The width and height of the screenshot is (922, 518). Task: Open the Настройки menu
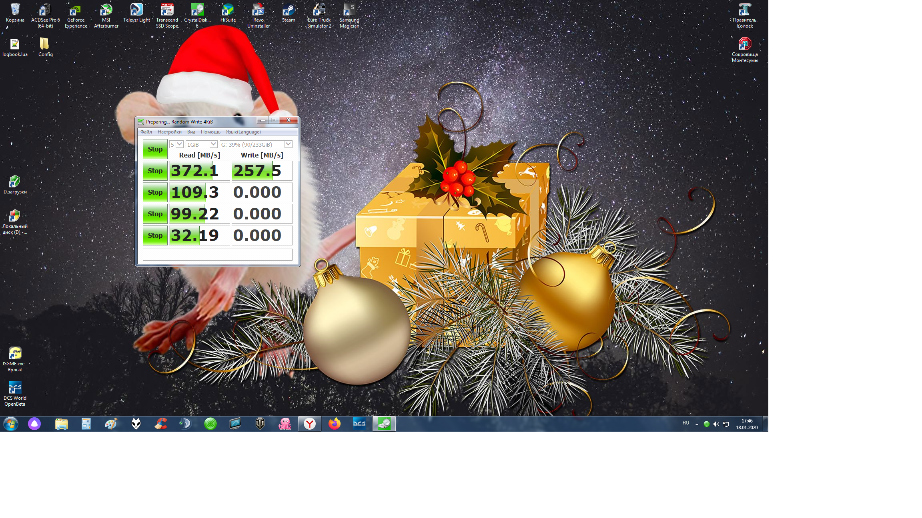coord(169,132)
